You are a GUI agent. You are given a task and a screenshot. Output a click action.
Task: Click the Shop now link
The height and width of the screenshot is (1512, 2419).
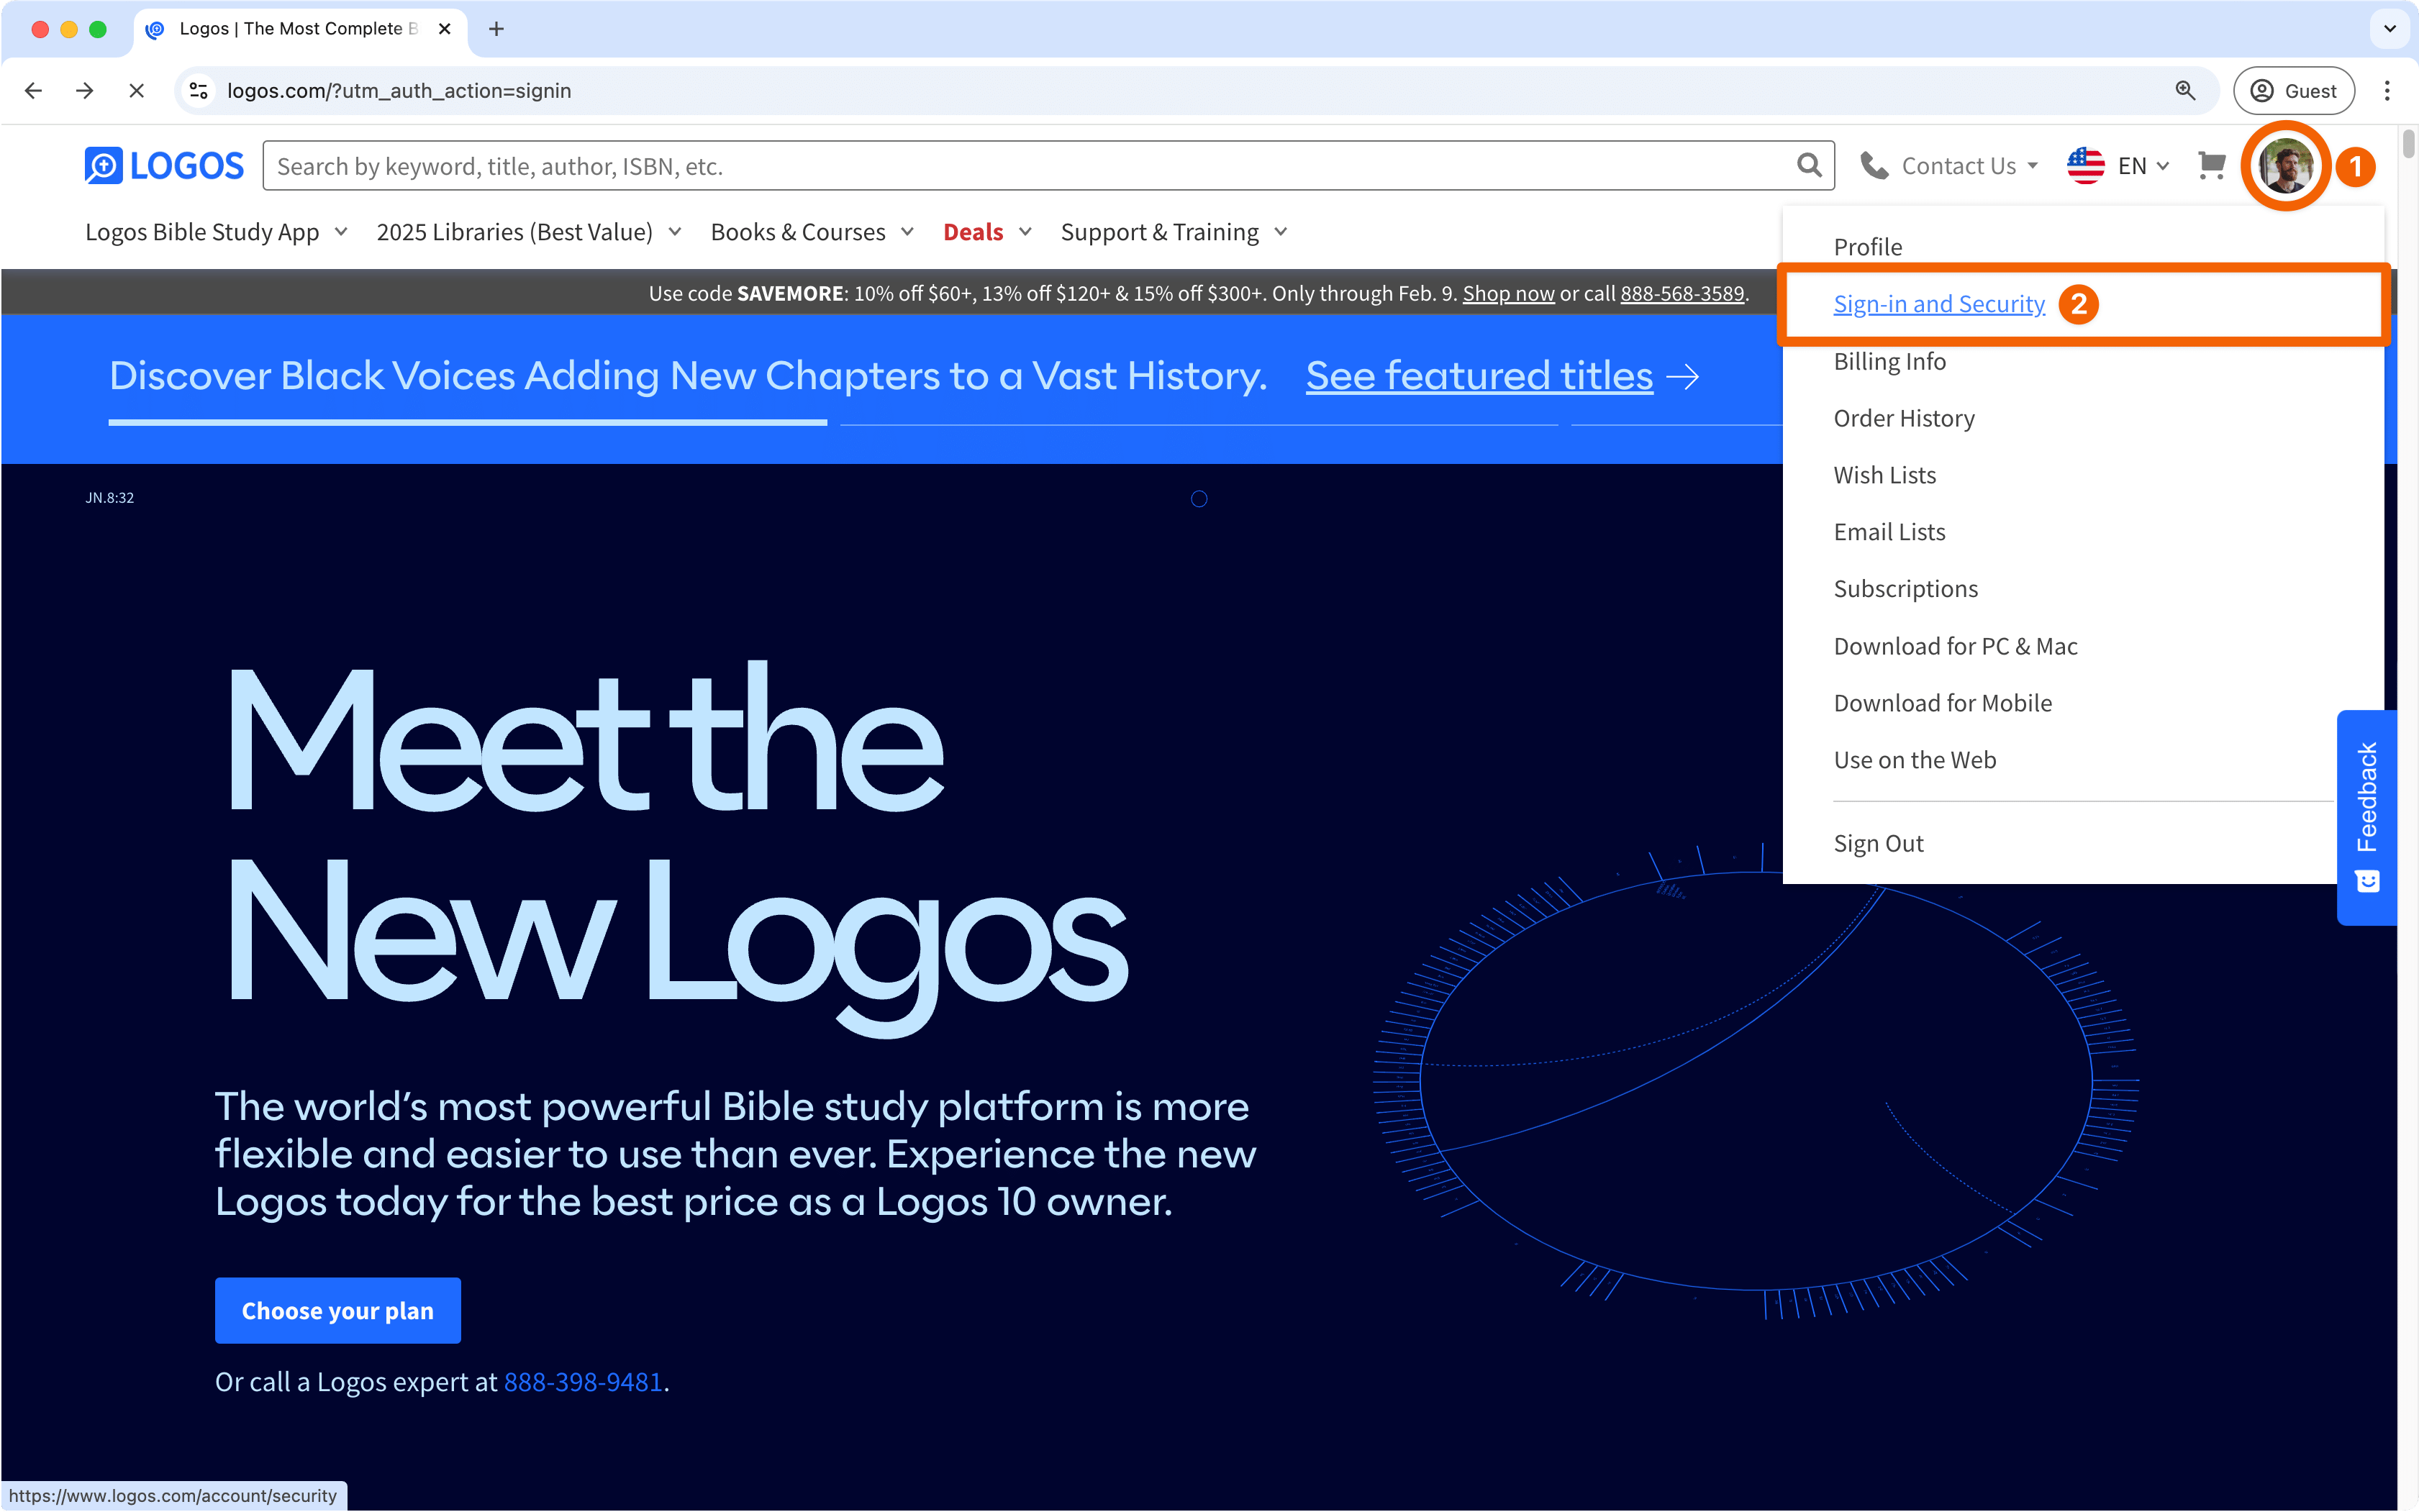(x=1508, y=293)
